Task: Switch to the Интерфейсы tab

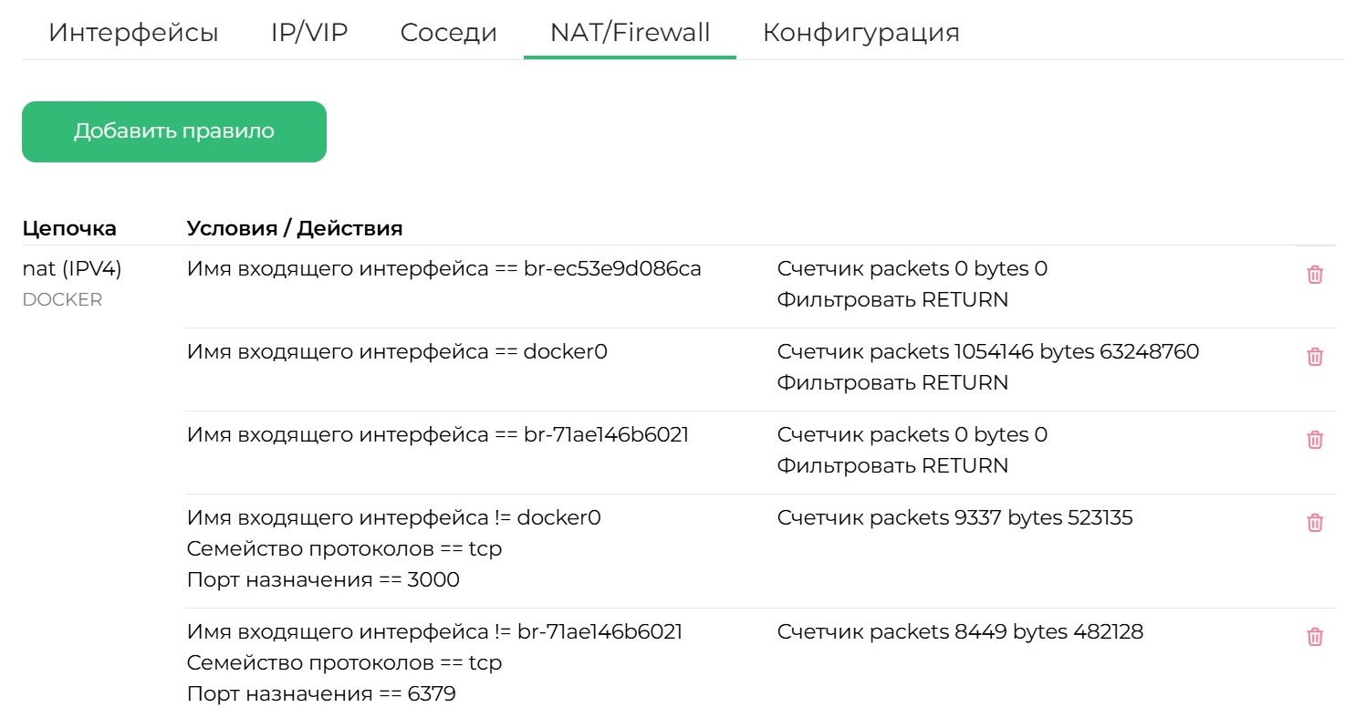Action: point(133,32)
